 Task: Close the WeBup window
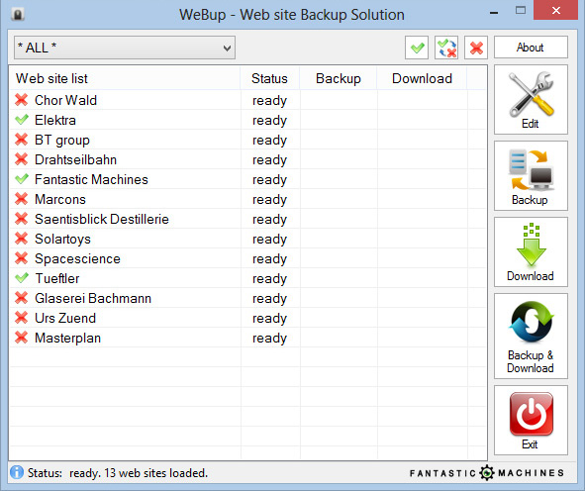[x=556, y=11]
